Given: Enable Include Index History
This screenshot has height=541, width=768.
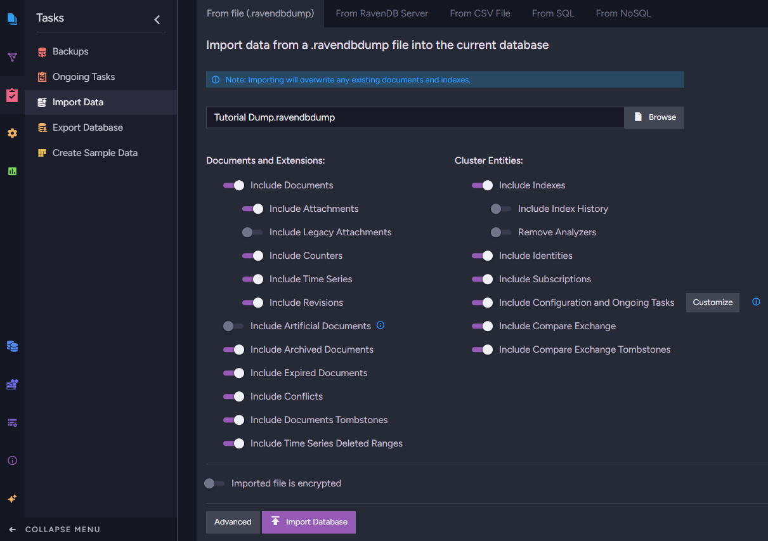Looking at the screenshot, I should click(501, 209).
